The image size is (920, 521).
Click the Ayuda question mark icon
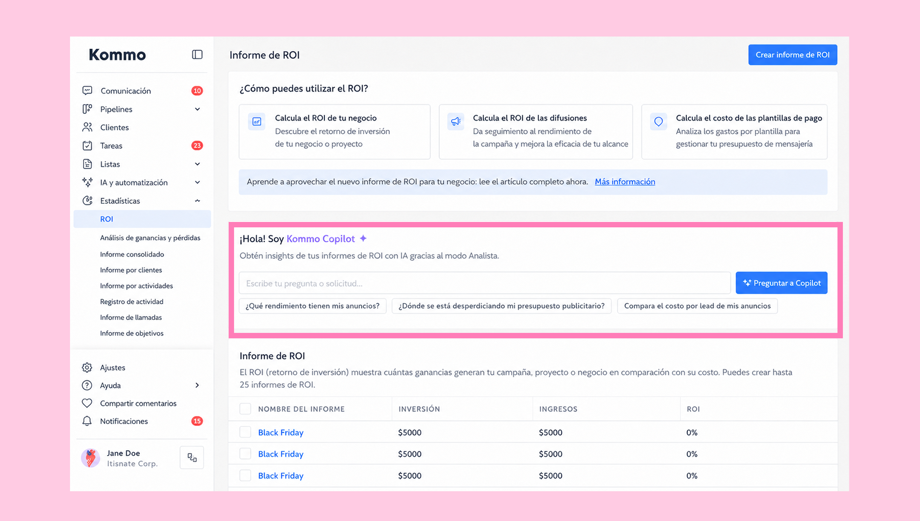point(87,385)
